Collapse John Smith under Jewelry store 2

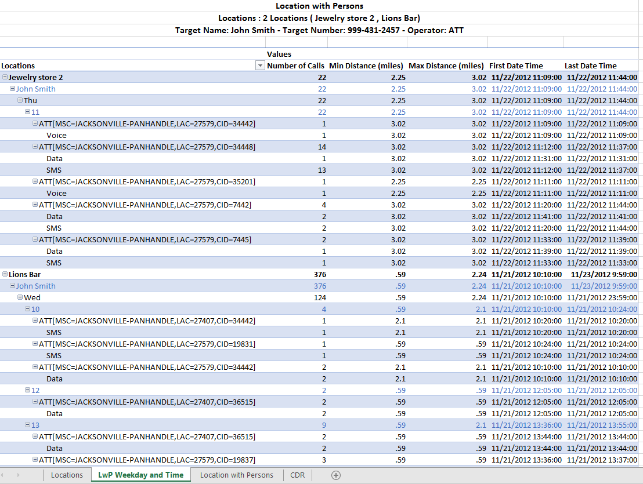point(13,89)
